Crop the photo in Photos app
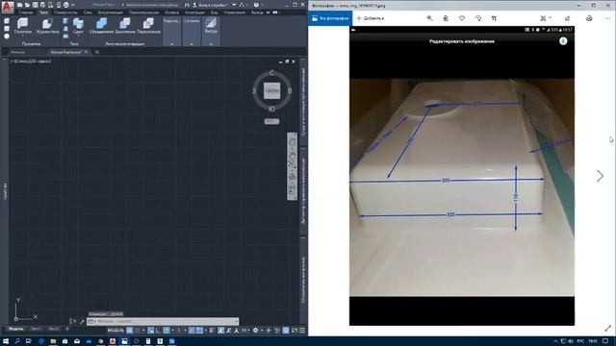Viewport: 616px width, 346px height. point(494,18)
